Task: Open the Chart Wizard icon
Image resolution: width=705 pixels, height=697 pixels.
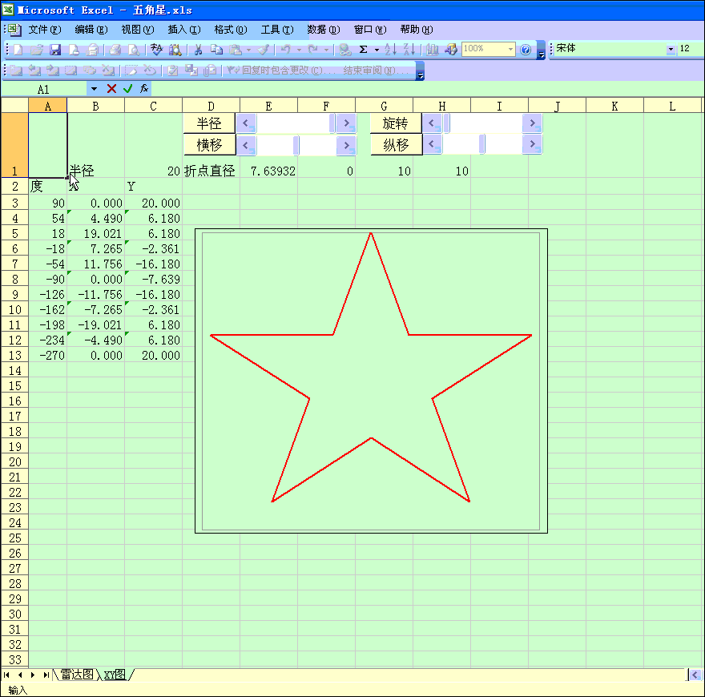Action: [x=433, y=50]
